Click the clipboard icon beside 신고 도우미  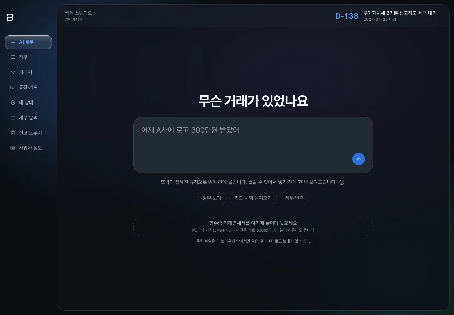[x=13, y=133]
